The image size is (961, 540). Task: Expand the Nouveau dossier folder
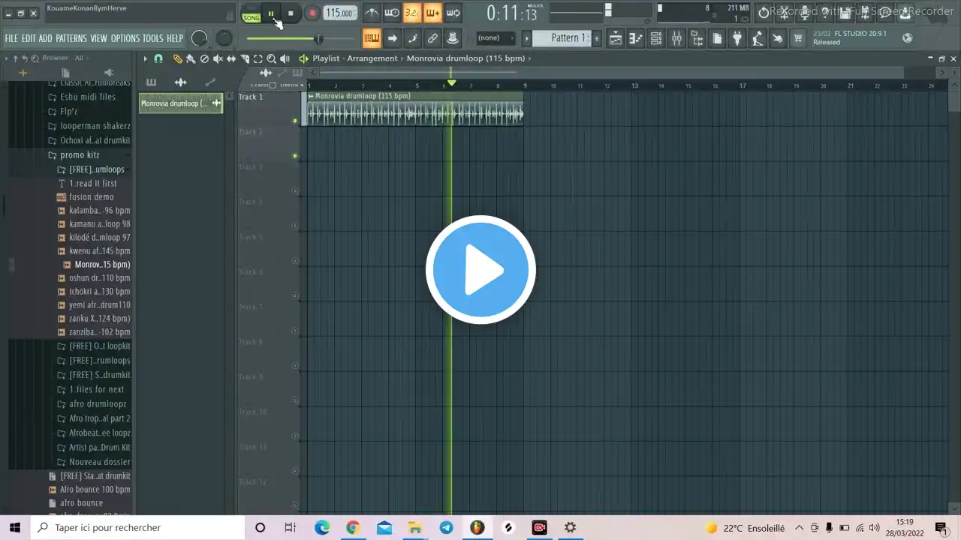[93, 462]
